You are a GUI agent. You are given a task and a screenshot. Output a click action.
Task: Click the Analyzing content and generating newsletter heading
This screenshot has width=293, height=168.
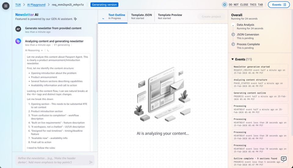click(x=54, y=41)
